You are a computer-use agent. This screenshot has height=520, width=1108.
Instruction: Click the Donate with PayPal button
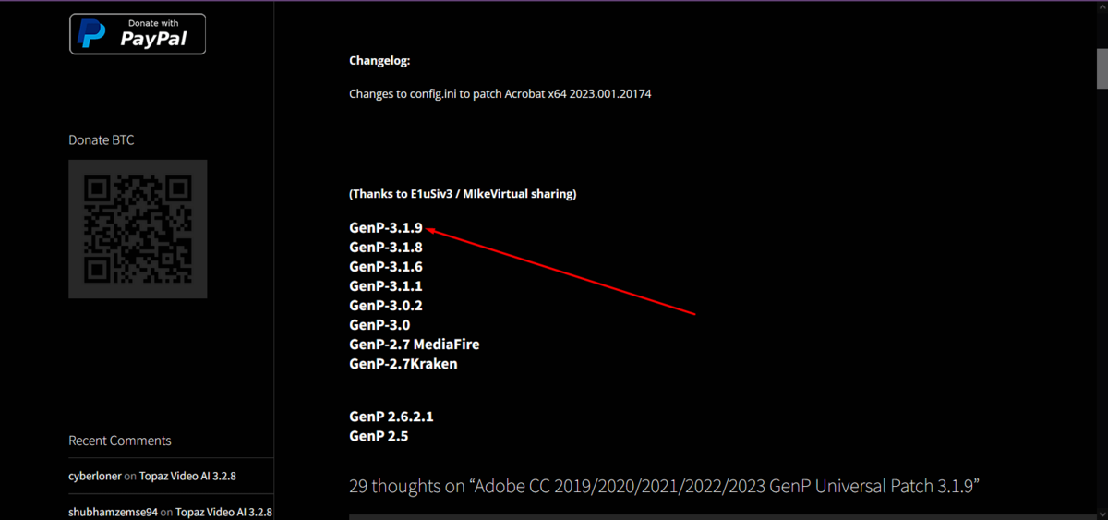(138, 34)
